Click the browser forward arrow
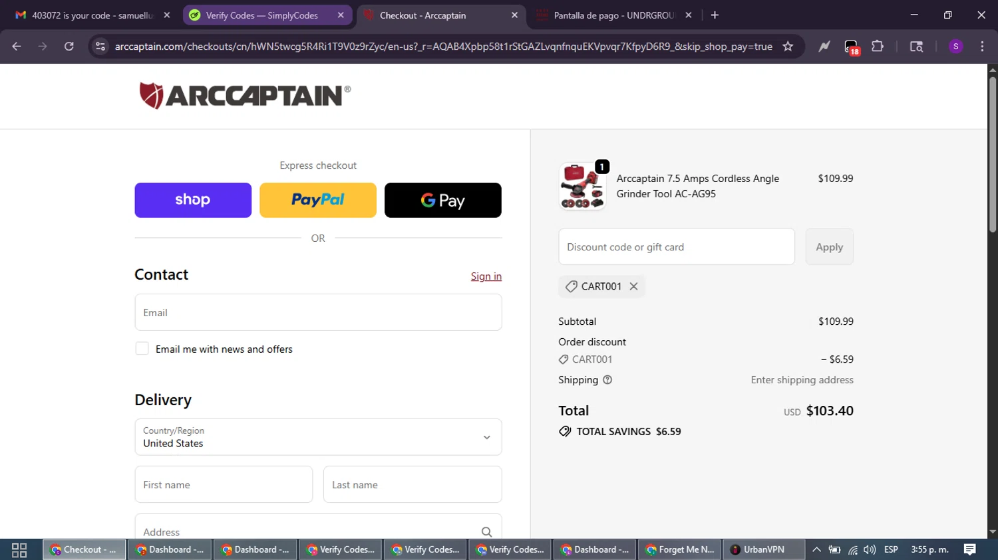998x560 pixels. (43, 47)
